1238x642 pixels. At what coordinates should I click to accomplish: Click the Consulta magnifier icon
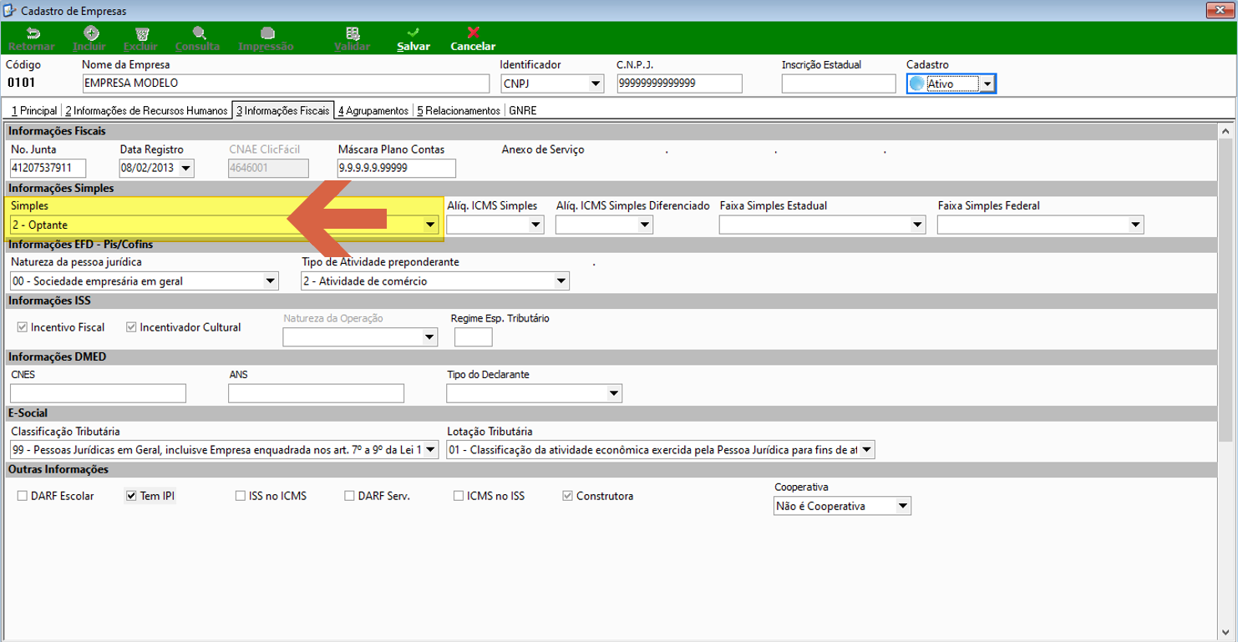(x=199, y=33)
